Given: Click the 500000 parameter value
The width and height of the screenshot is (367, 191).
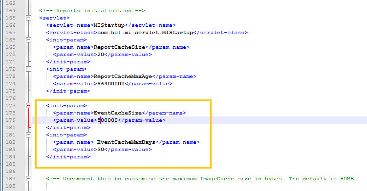Looking at the screenshot, I should [x=108, y=120].
